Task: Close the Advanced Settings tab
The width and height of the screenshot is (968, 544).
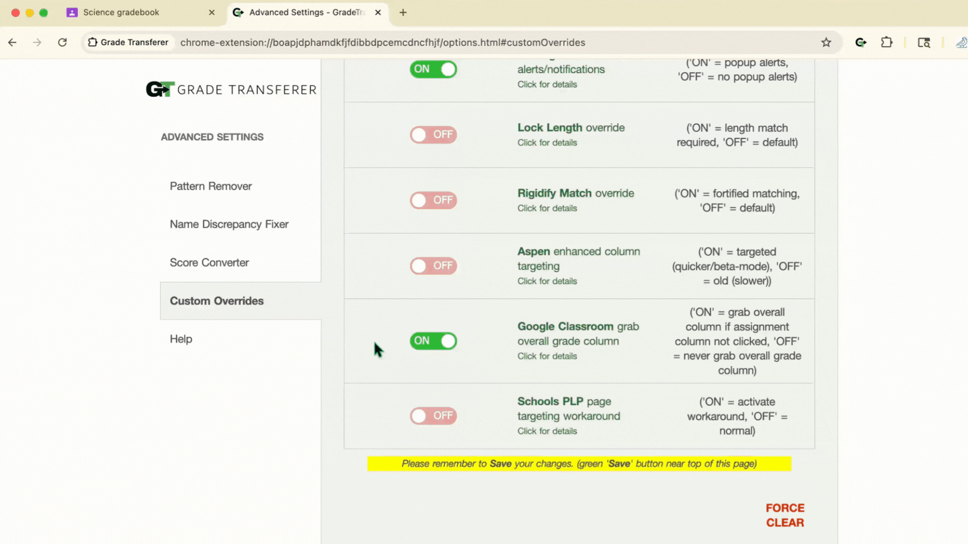Action: pyautogui.click(x=378, y=13)
